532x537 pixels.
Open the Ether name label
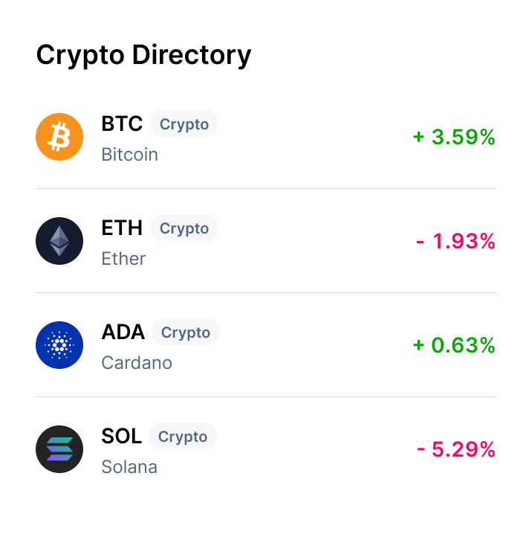(x=123, y=259)
